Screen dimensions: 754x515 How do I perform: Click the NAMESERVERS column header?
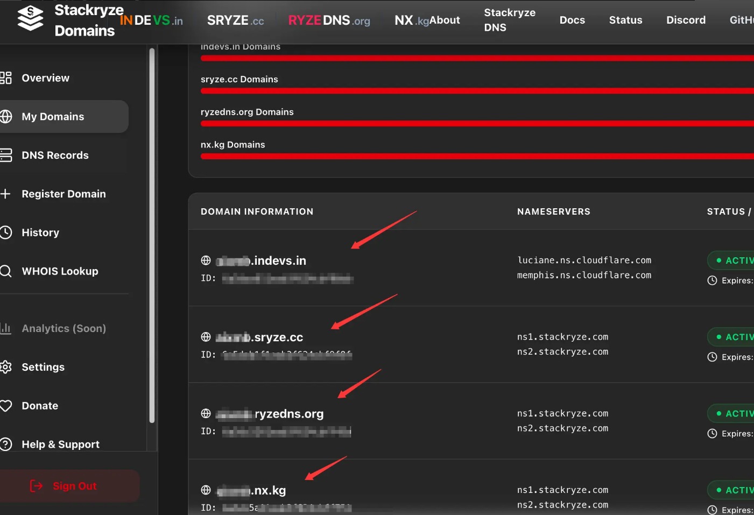[x=554, y=211]
